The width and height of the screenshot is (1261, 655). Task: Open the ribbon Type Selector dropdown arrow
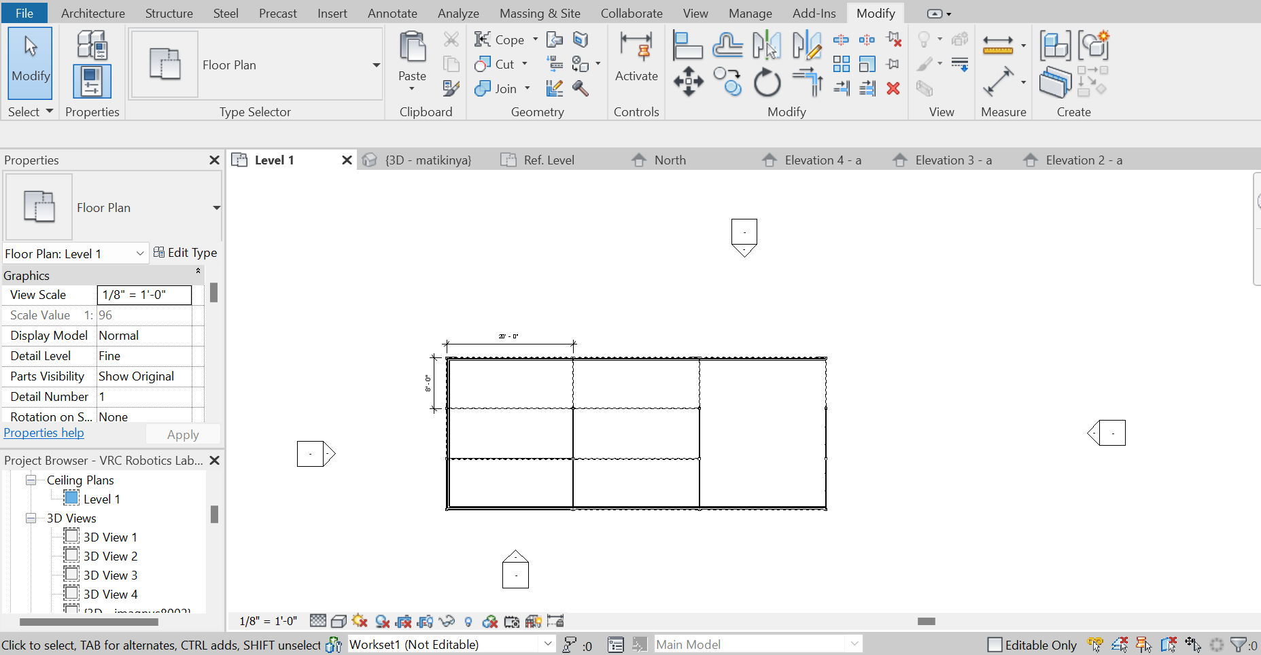(376, 65)
